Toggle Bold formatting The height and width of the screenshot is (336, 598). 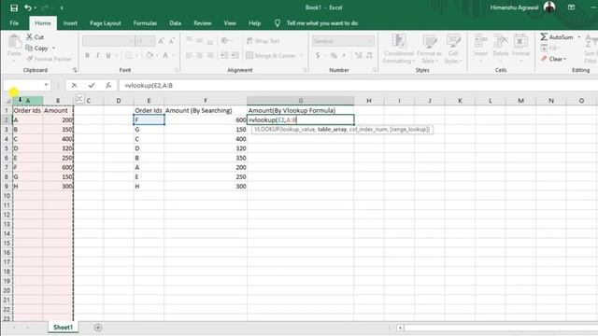pyautogui.click(x=87, y=56)
